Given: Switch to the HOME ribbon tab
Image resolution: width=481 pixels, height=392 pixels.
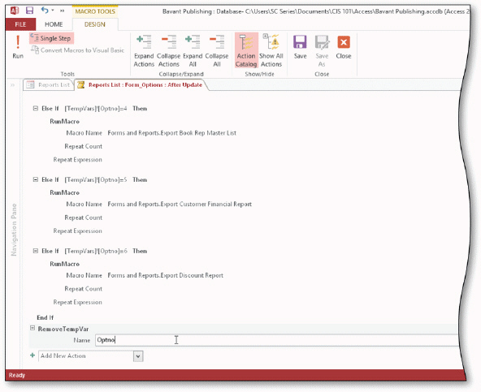Looking at the screenshot, I should pyautogui.click(x=54, y=24).
